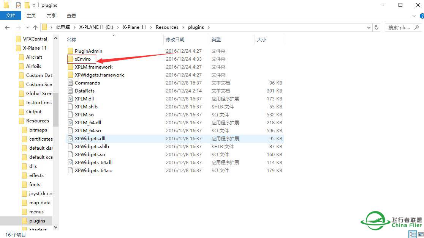Click X-PLANE11 (D:) breadcrumb segment

96,27
